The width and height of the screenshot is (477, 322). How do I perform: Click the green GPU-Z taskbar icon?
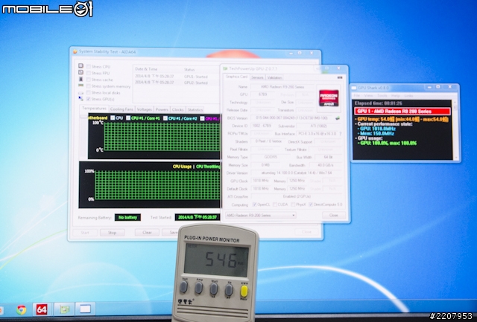[64, 309]
